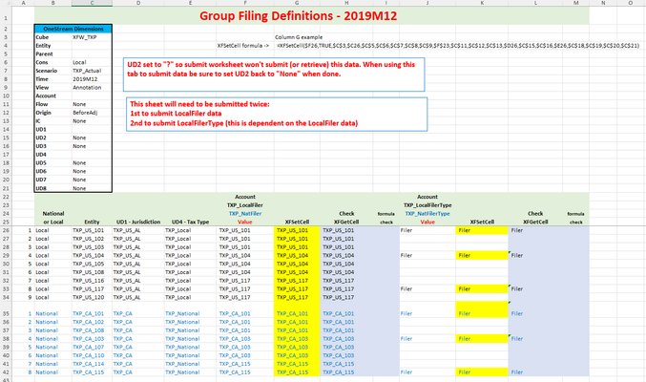
Task: Select the TXP_Actual scenario value cell
Action: tap(92, 71)
